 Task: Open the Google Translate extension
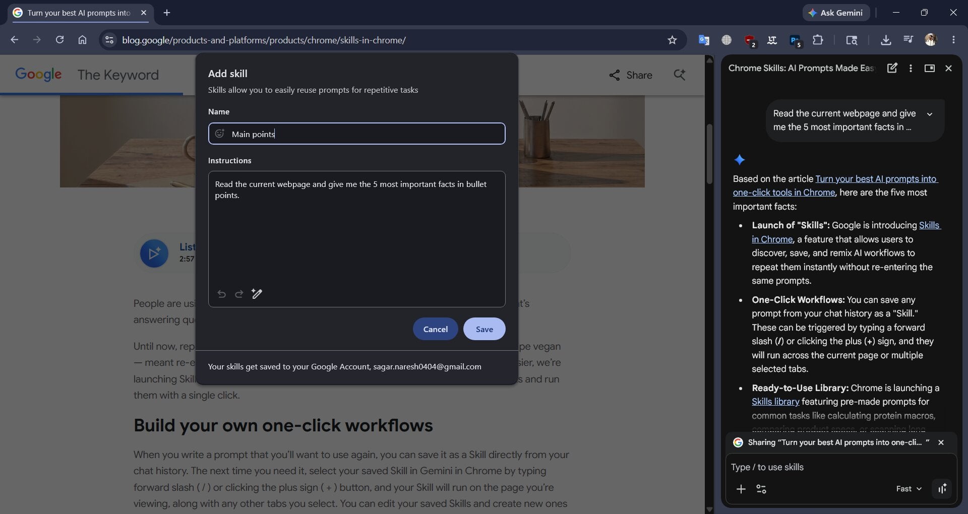pyautogui.click(x=704, y=40)
